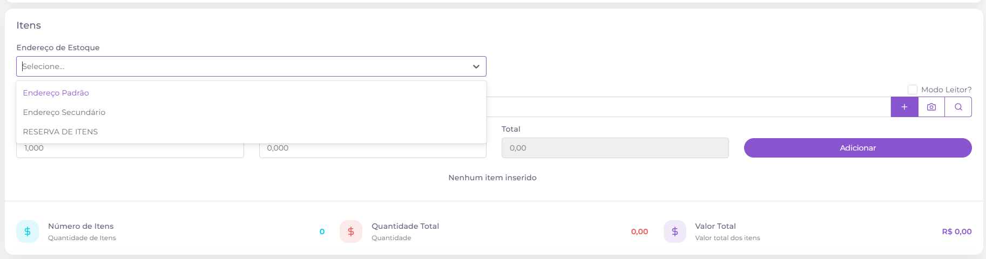Screen dimensions: 986x259
Task: Collapse the Endereço de Estoque dropdown arrow
Action: (x=476, y=66)
